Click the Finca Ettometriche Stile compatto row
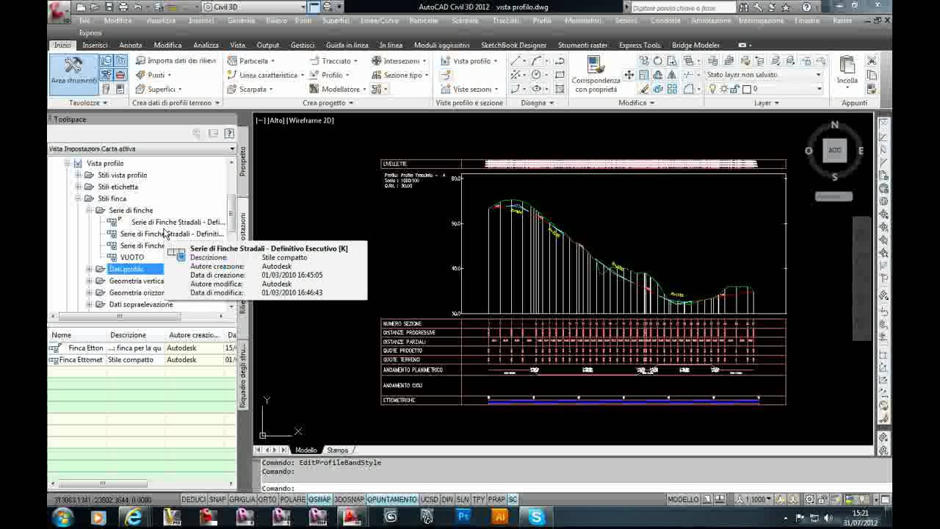 142,360
